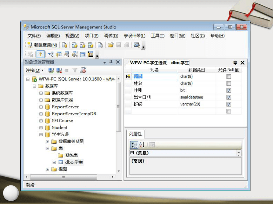Viewport: 273px width, 204px height.
Task: Click the property pages icon in 列属性
Action: point(152,145)
